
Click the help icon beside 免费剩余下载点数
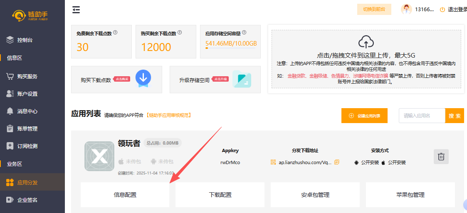(x=115, y=32)
